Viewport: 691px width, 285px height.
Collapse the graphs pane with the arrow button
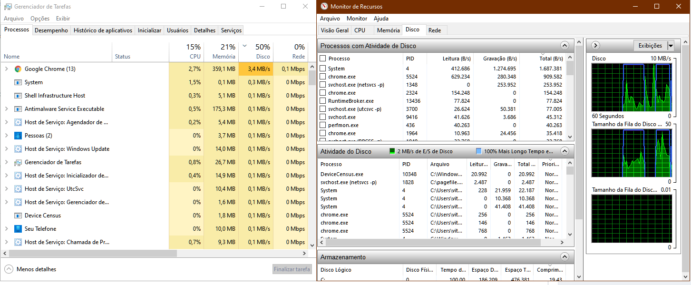pyautogui.click(x=595, y=46)
